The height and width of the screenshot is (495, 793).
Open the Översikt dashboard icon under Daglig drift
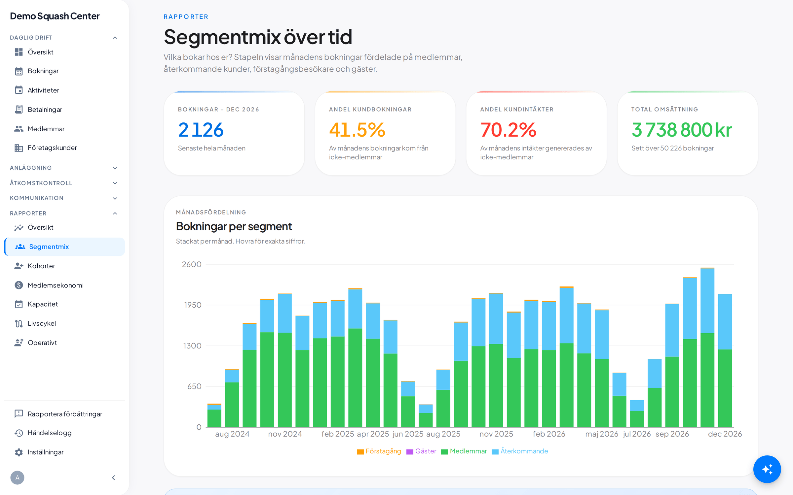[x=19, y=52]
